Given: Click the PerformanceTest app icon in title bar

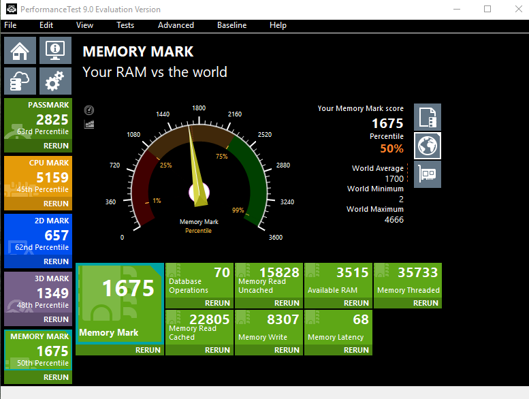Looking at the screenshot, I should 12,9.
